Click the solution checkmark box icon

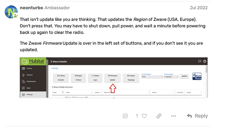coord(125,116)
